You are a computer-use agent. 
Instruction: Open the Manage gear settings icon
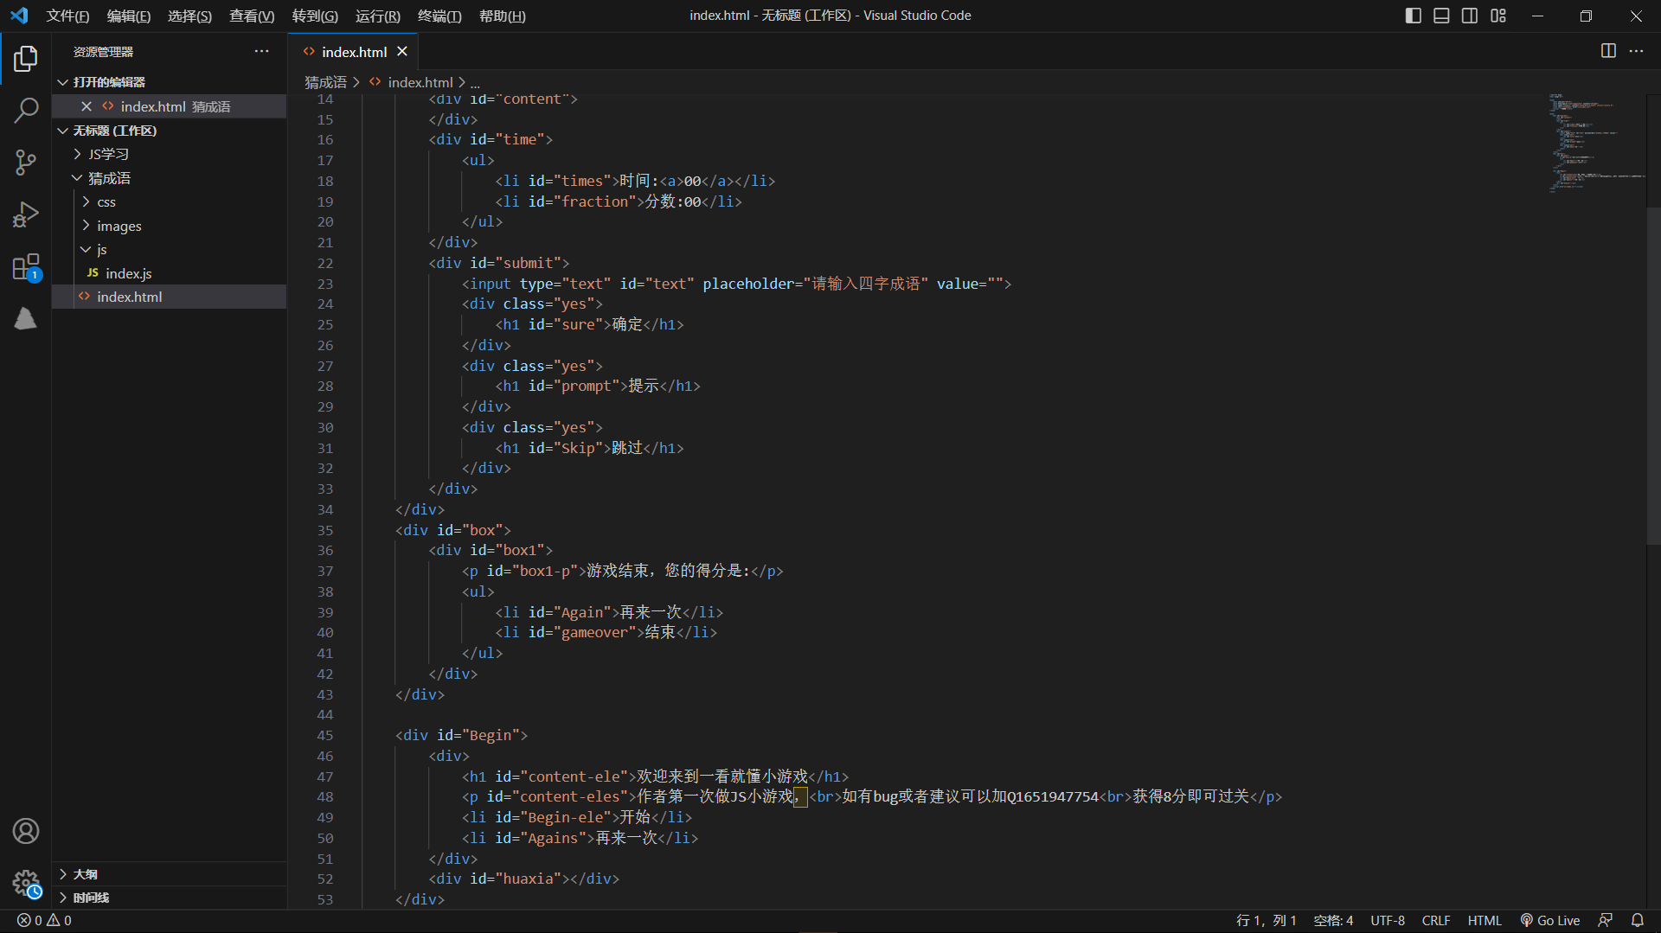click(26, 883)
